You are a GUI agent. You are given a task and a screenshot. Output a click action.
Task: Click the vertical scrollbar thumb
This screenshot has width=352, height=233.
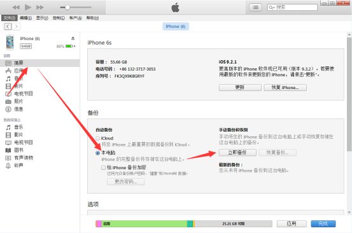point(349,94)
